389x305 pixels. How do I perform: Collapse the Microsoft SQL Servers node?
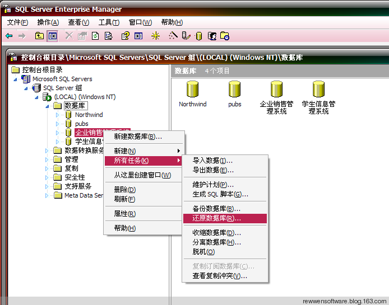15,79
